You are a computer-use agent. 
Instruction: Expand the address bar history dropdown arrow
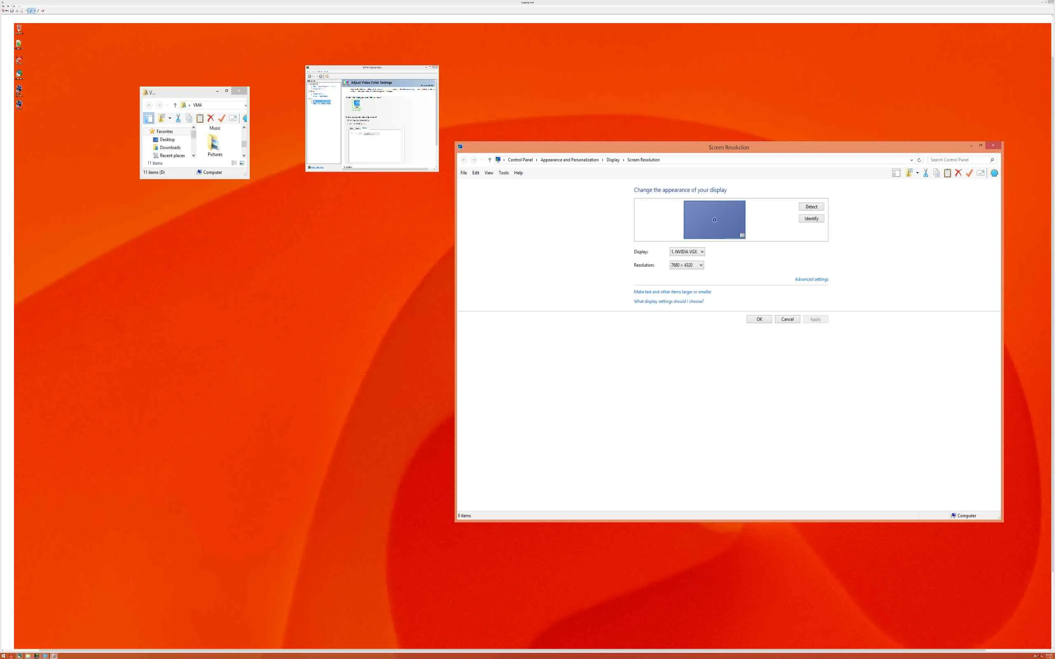click(x=911, y=160)
